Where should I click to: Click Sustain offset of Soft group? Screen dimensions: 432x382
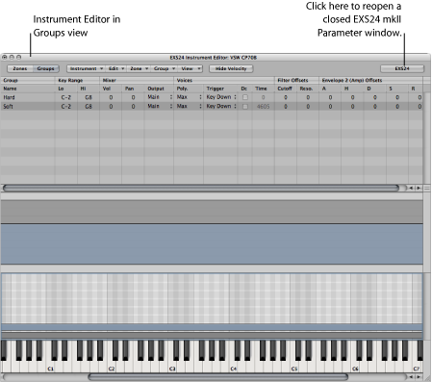coord(397,106)
